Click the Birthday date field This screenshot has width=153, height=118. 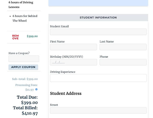click(74, 62)
